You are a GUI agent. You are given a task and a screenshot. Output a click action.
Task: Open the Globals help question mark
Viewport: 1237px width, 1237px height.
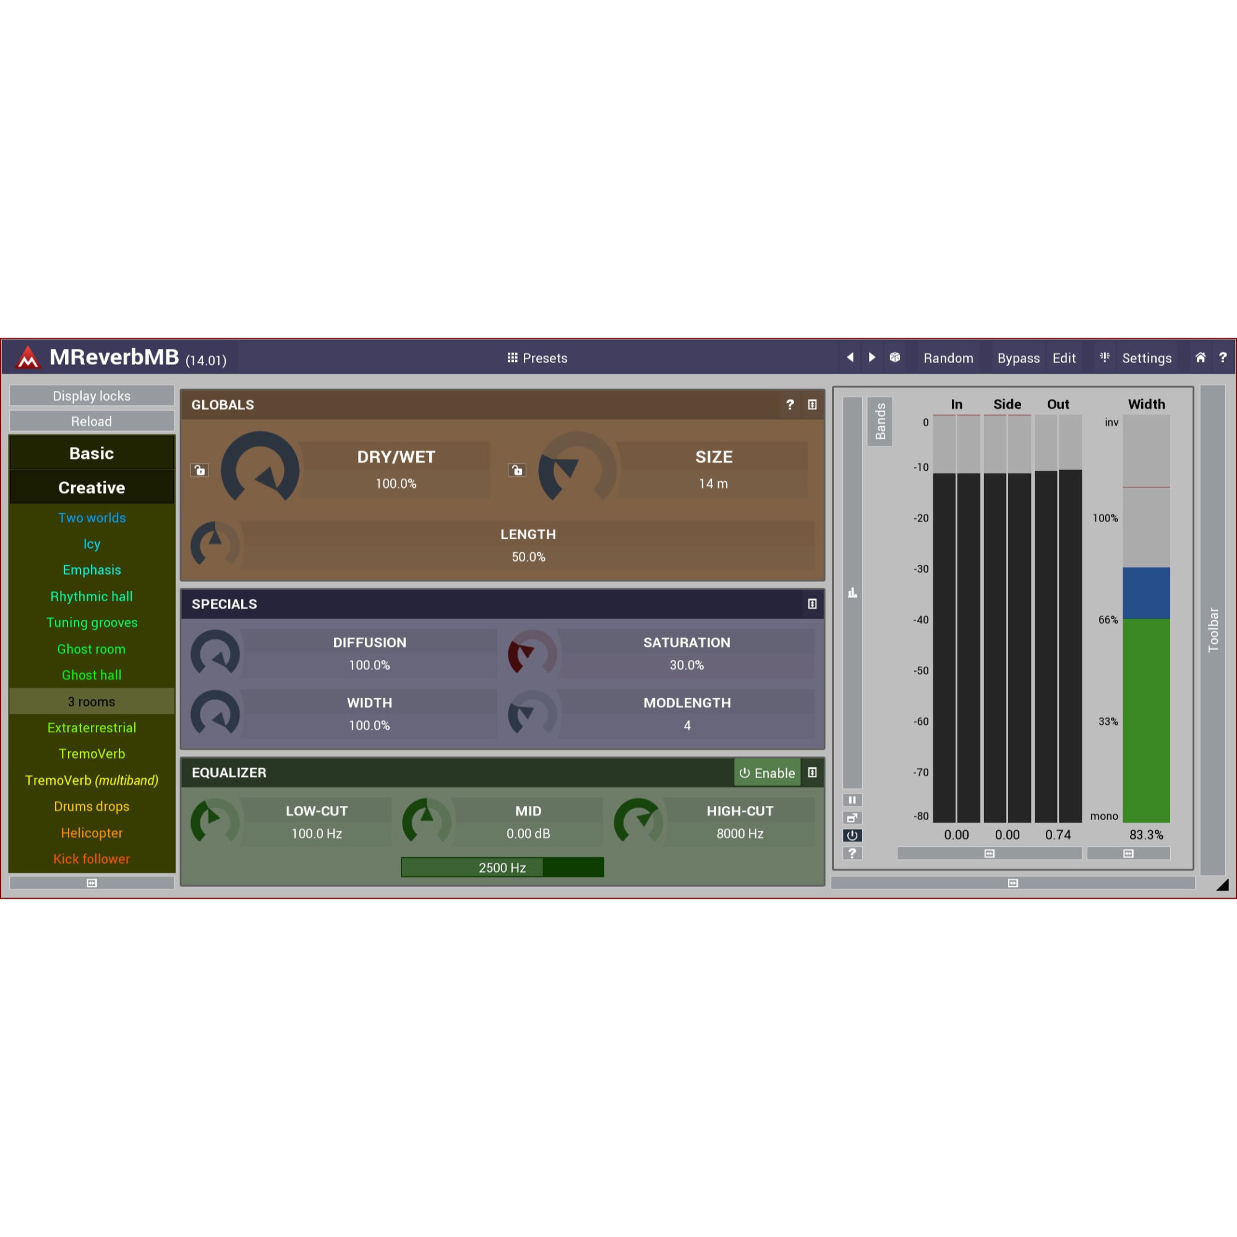(x=790, y=404)
